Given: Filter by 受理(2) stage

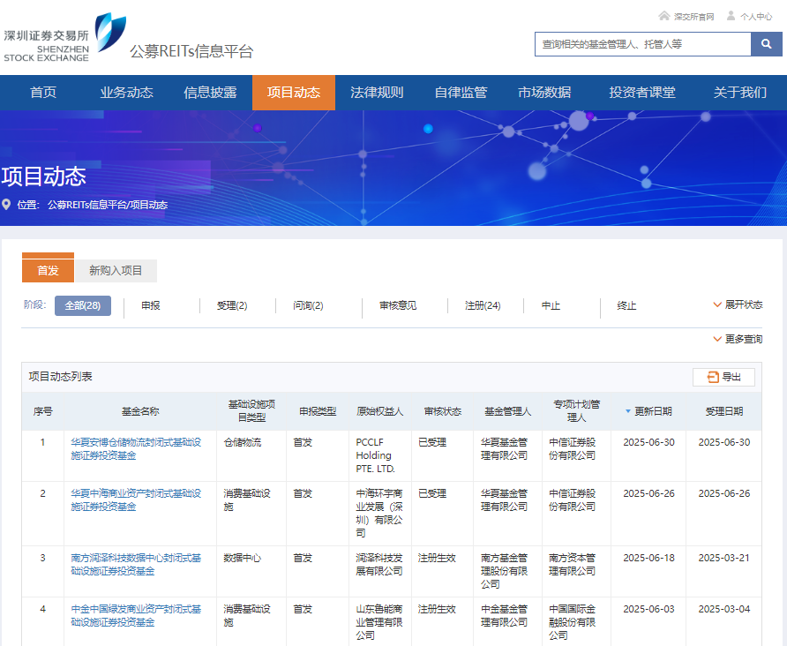Looking at the screenshot, I should 232,305.
